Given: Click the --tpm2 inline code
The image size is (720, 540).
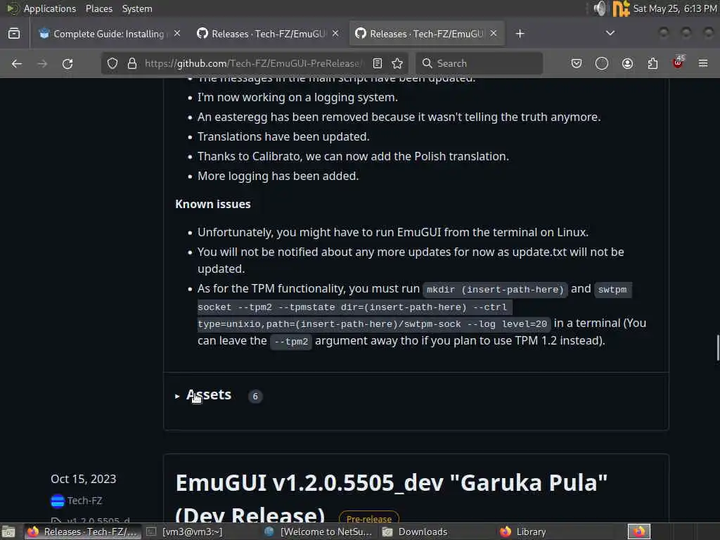Looking at the screenshot, I should pos(291,342).
